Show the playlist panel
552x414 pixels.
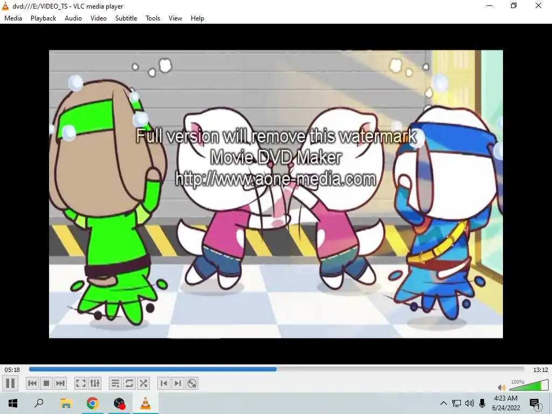pyautogui.click(x=115, y=383)
